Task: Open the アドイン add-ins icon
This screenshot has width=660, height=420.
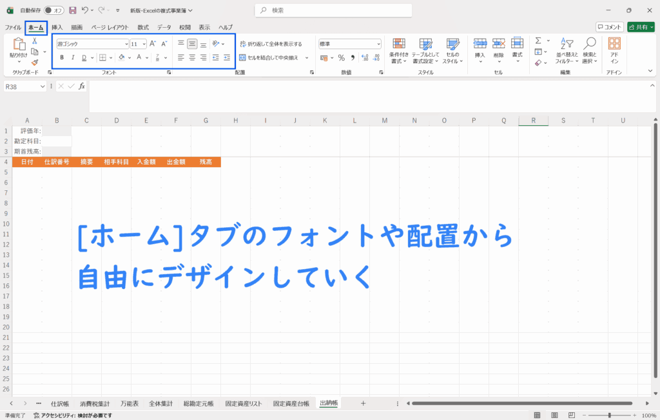Action: tap(614, 50)
